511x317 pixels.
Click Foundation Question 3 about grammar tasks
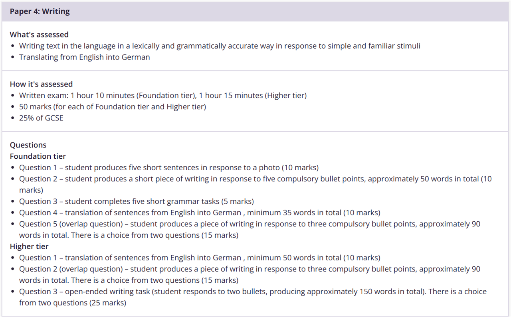[x=137, y=201]
